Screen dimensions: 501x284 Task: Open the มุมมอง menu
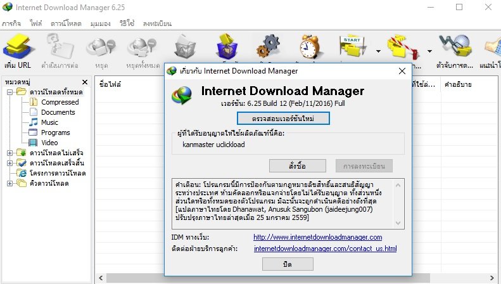pyautogui.click(x=100, y=23)
